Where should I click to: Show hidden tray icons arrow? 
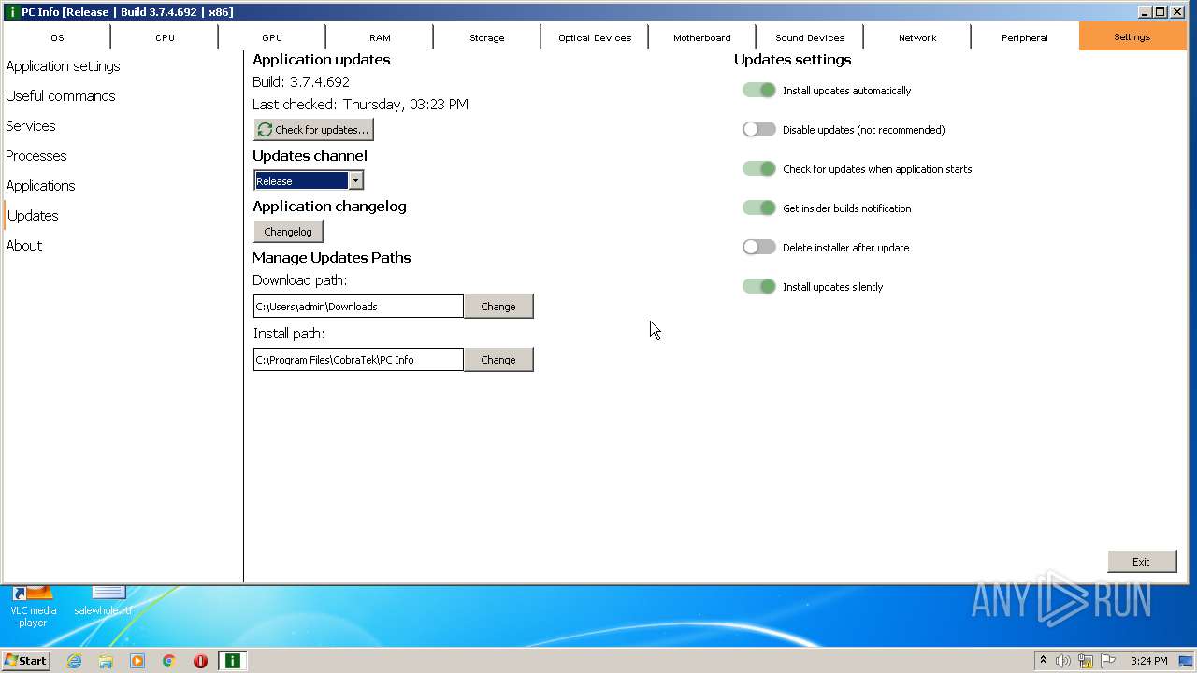[1043, 660]
